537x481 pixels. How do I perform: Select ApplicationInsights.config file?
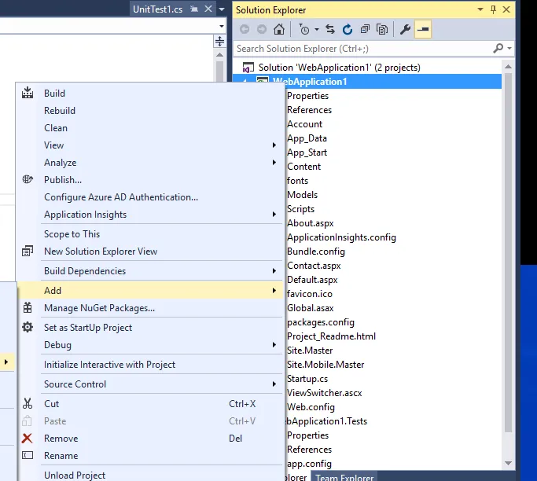[341, 237]
